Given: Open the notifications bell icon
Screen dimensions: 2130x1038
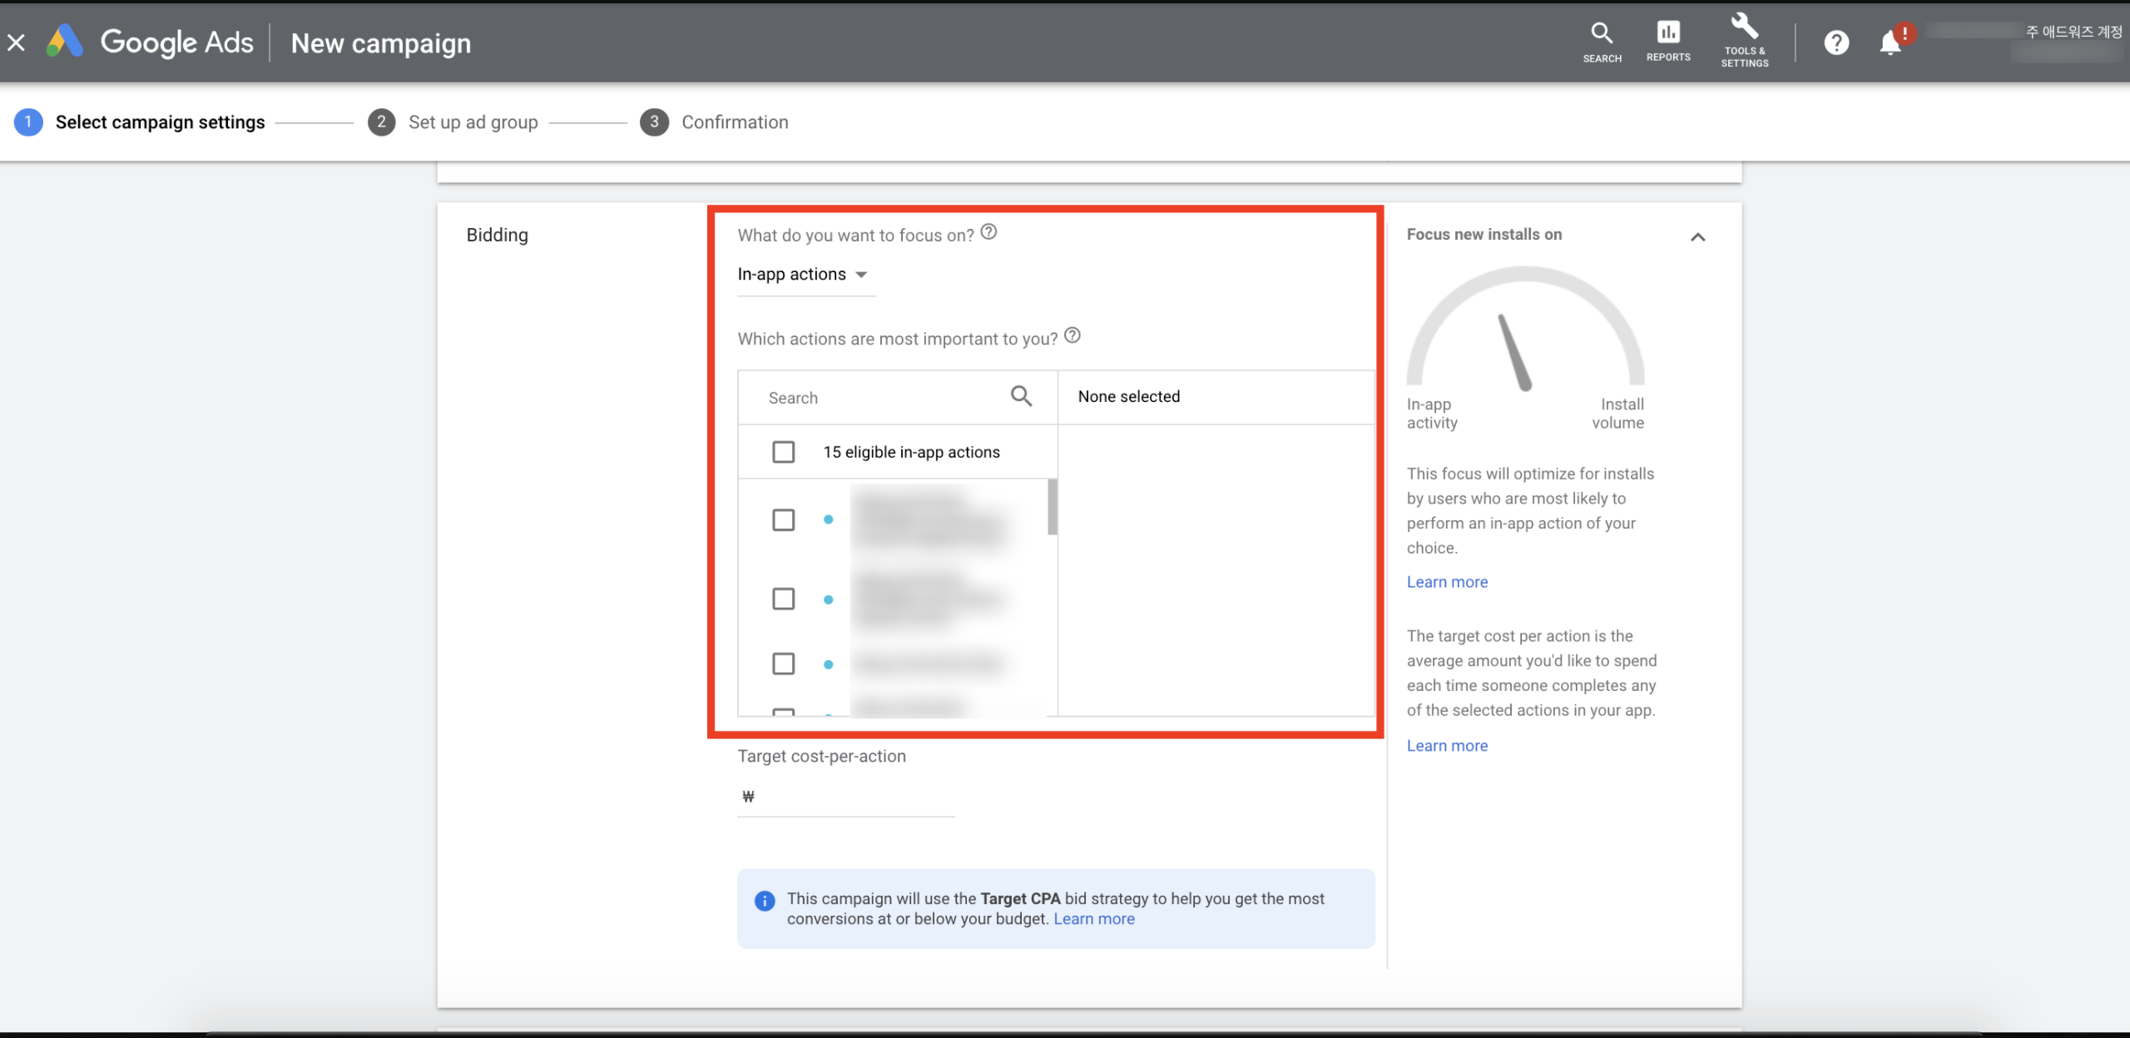Looking at the screenshot, I should [1890, 42].
